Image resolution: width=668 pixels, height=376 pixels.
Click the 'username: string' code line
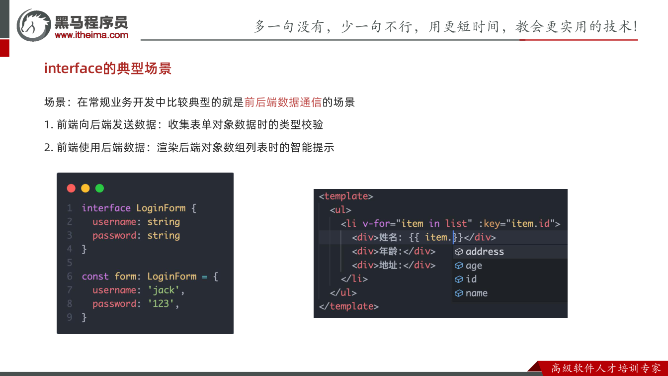(x=136, y=222)
